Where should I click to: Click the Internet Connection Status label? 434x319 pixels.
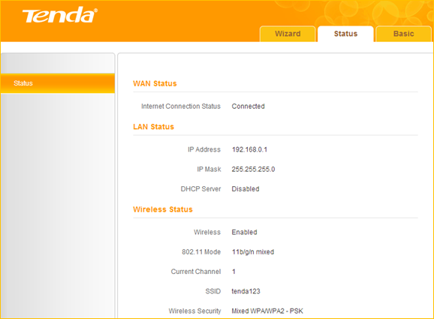(181, 107)
